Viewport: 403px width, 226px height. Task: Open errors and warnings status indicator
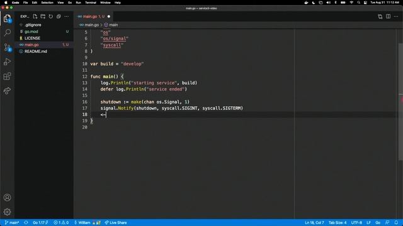coord(61,223)
